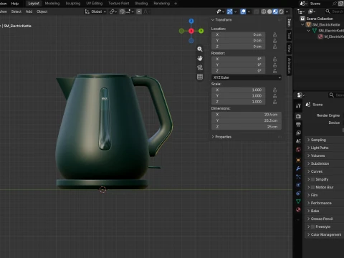Open the XYZ Euler rotation mode dropdown
Viewport: 344px width, 258px height.
click(x=247, y=77)
